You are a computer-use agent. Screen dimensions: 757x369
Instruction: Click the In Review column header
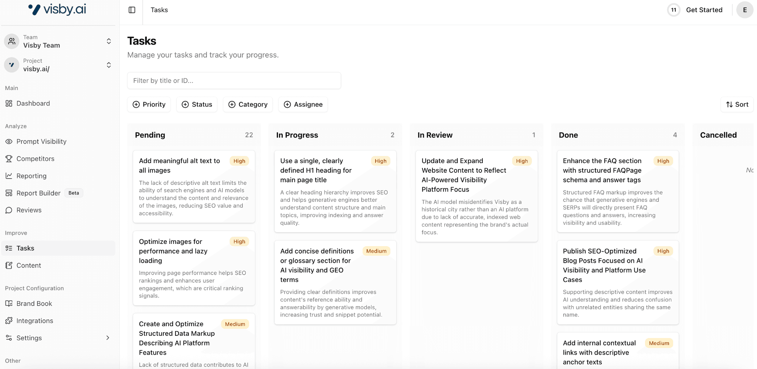tap(435, 135)
